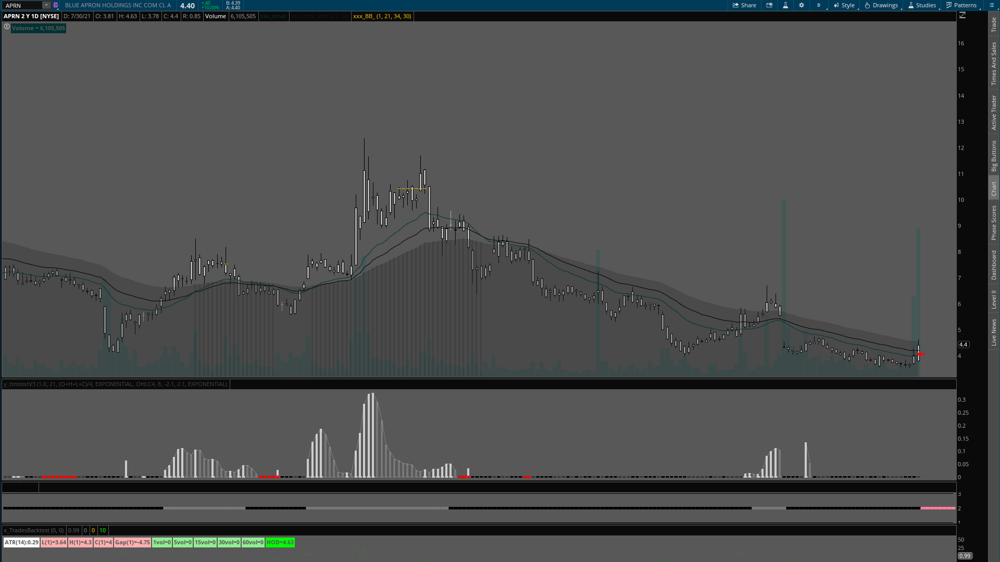The image size is (1000, 562).
Task: Click the APRN 2 Y 1D chart label
Action: tap(31, 16)
